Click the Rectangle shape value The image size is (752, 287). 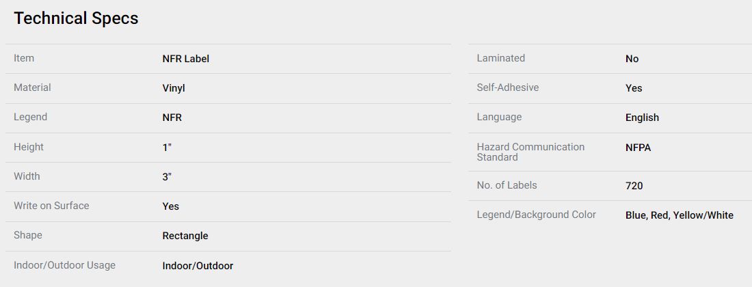click(x=185, y=236)
